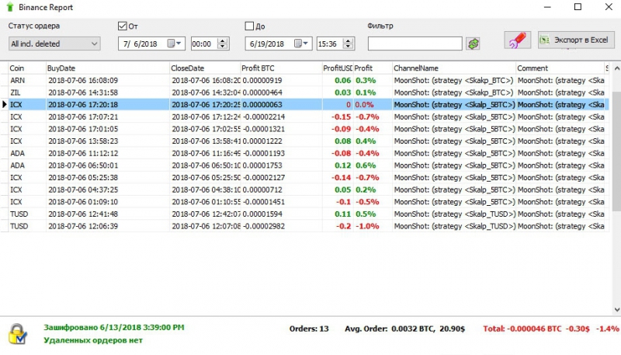
Task: Click ChannelName cell with Skalp_TUSD in last row
Action: tap(454, 226)
